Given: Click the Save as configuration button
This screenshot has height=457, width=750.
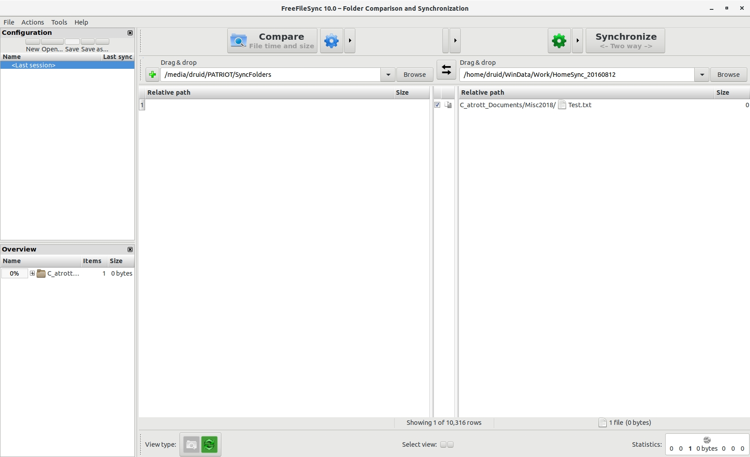Looking at the screenshot, I should 87,42.
